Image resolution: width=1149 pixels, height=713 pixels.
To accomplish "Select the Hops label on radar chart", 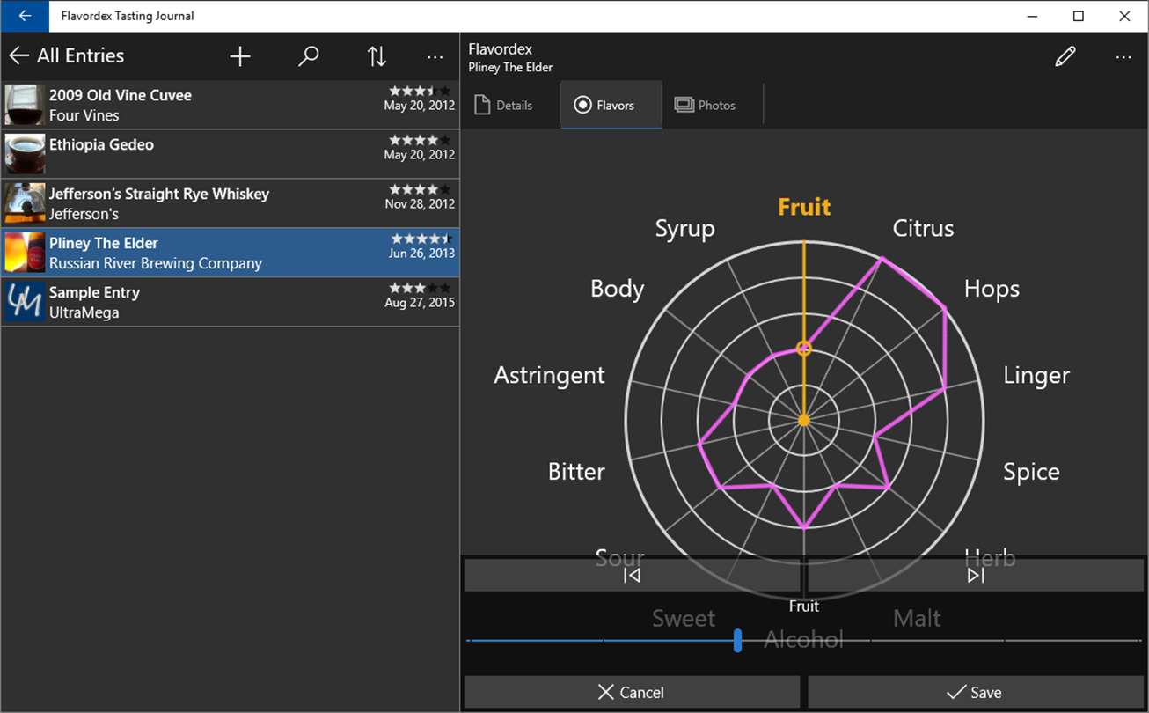I will [x=992, y=289].
